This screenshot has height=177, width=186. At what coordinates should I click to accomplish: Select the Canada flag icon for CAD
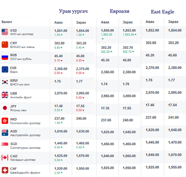point(5,157)
